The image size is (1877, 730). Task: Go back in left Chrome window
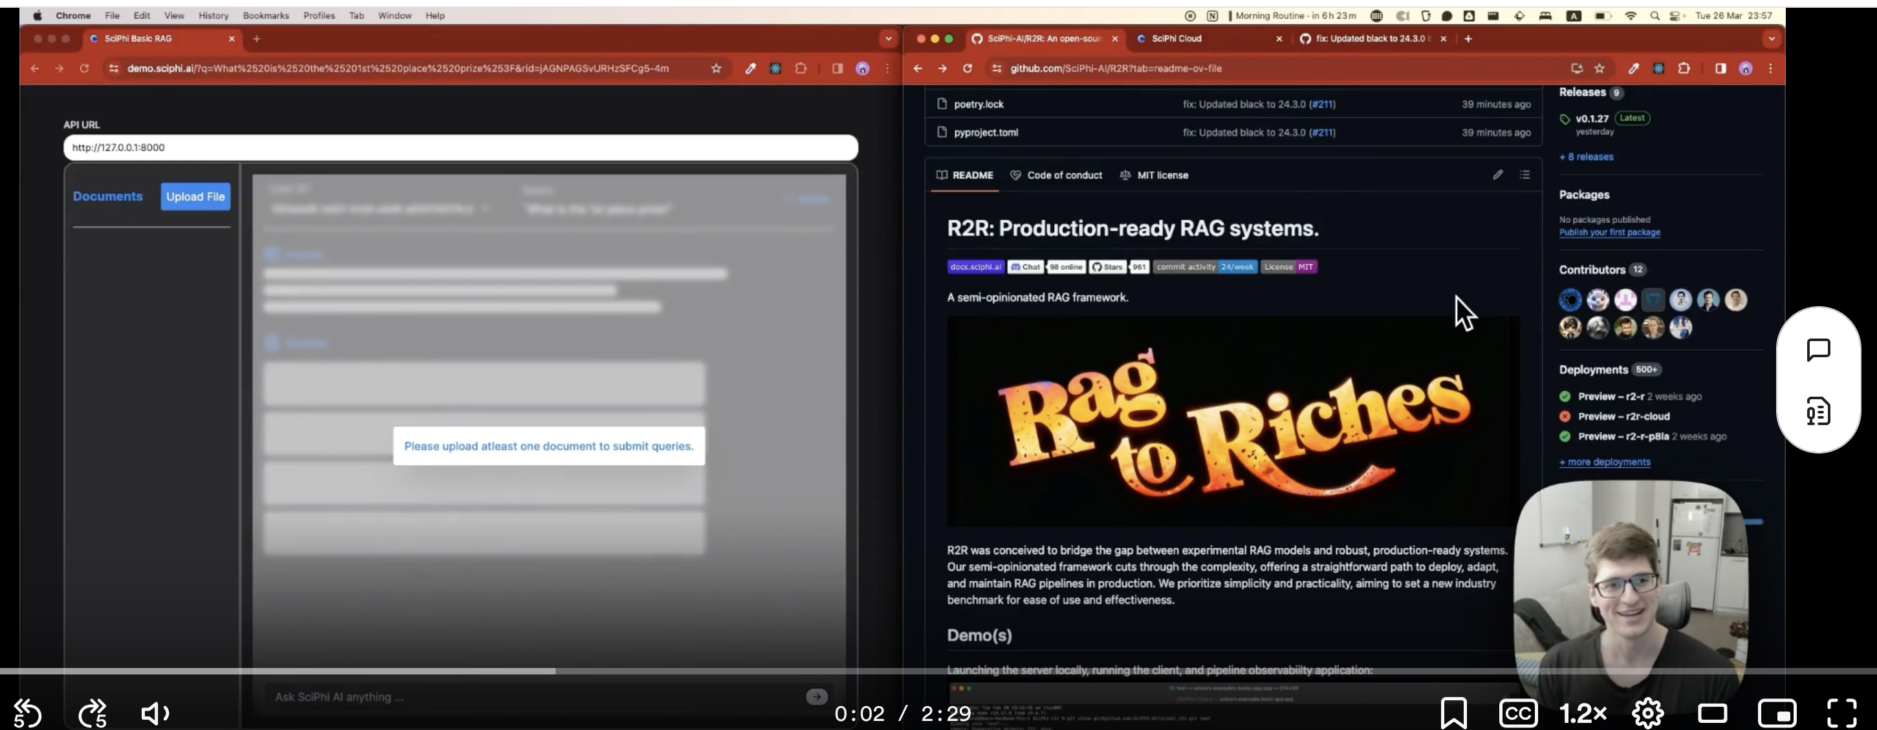point(35,68)
